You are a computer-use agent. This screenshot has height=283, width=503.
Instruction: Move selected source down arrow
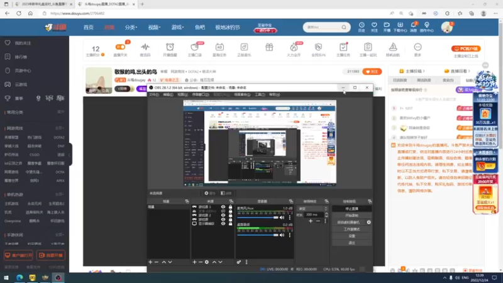221,262
